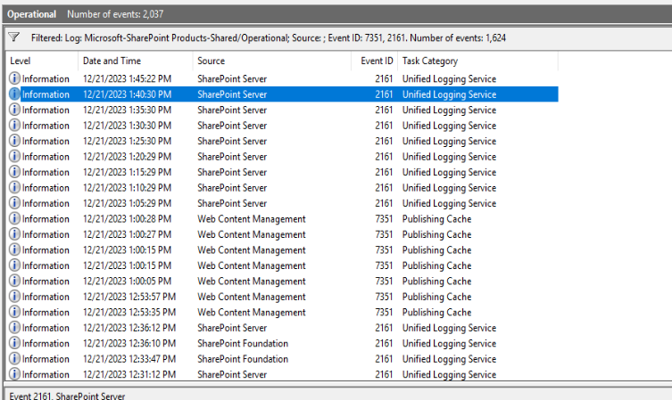Select the 12/21/2023 1:00:05 PM date cell
The height and width of the screenshot is (400, 672).
click(x=127, y=282)
